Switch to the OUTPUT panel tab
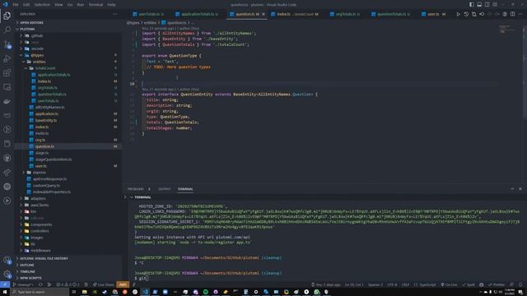Screen dimensions: 527x296 tap(165, 189)
